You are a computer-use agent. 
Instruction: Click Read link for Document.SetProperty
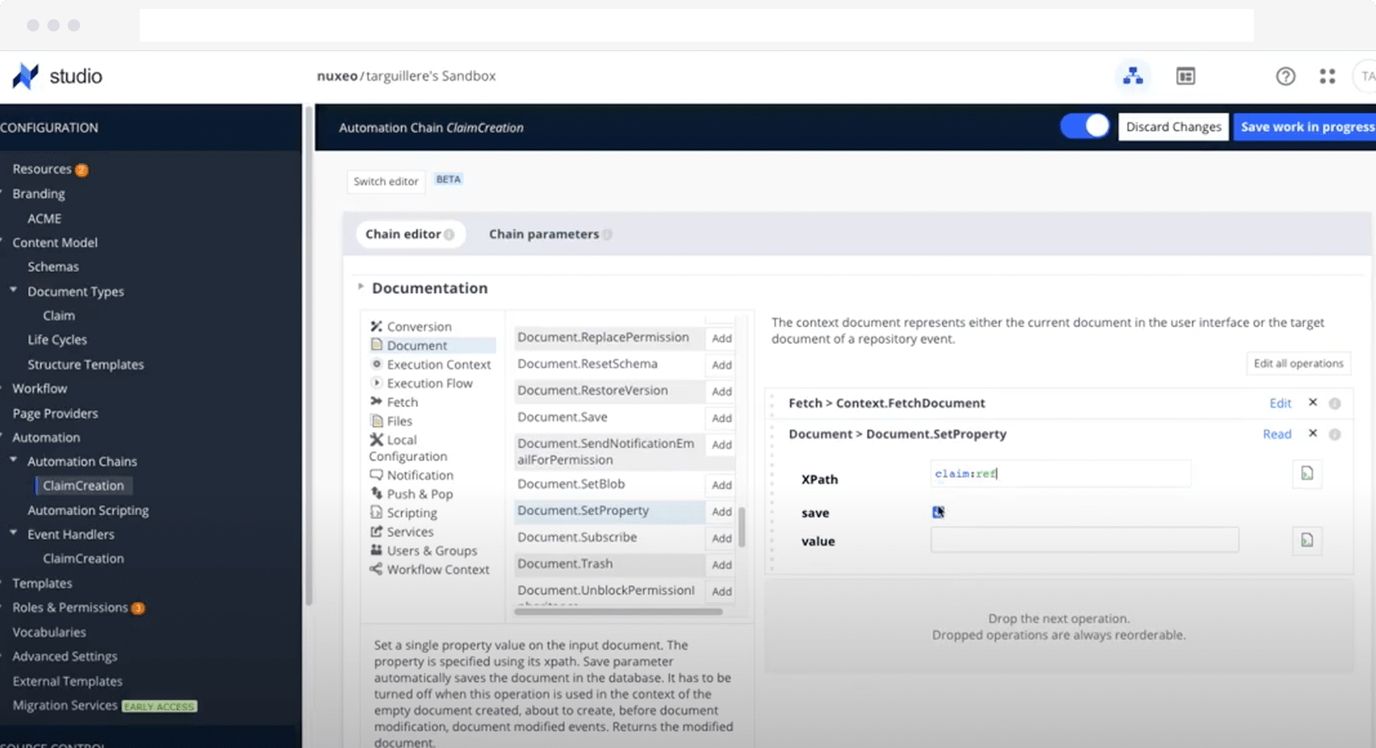coord(1277,434)
